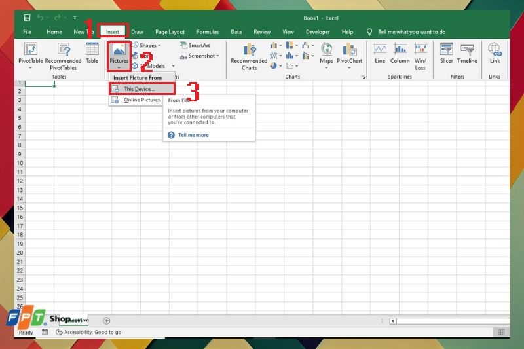Expand the Screenshot dropdown arrow
This screenshot has height=349, width=524.
[x=217, y=56]
